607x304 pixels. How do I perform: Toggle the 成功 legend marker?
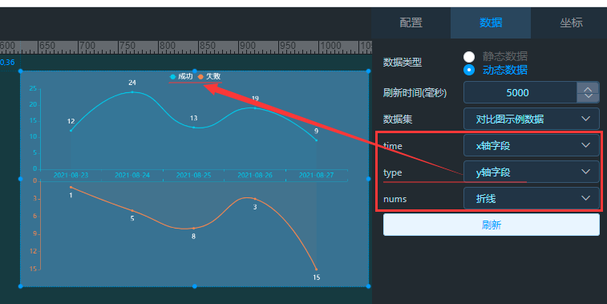click(172, 77)
